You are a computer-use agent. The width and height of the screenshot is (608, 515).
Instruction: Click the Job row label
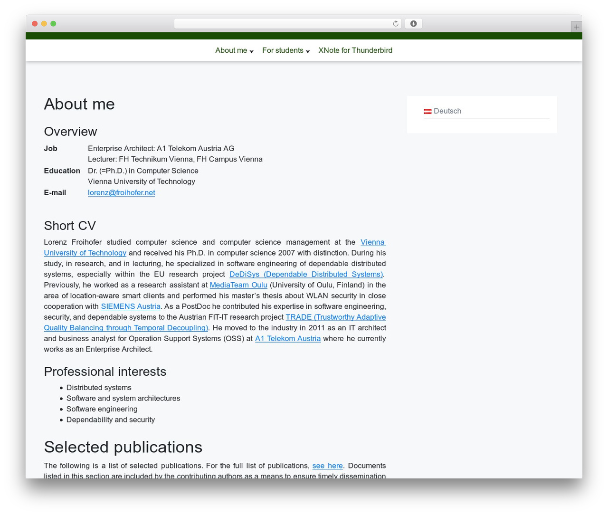point(50,148)
